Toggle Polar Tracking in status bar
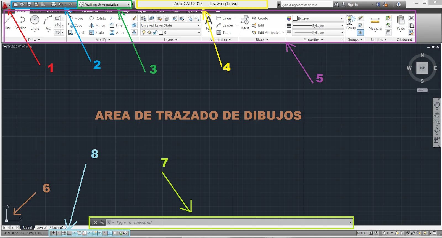The width and height of the screenshot is (442, 238). click(74, 233)
